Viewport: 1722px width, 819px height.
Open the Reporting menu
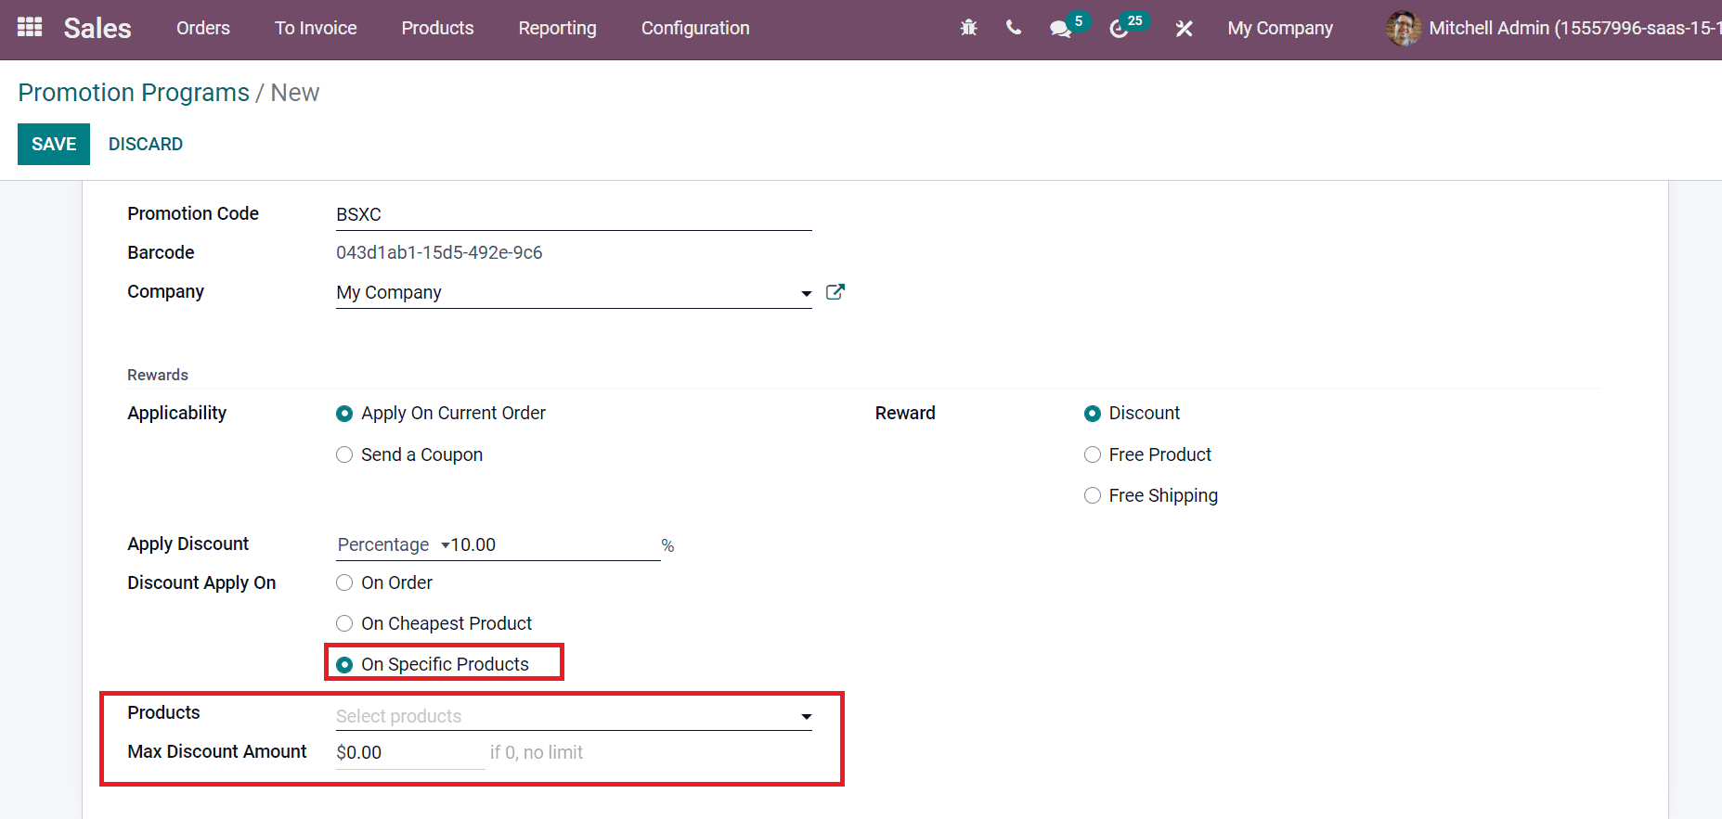(x=557, y=28)
